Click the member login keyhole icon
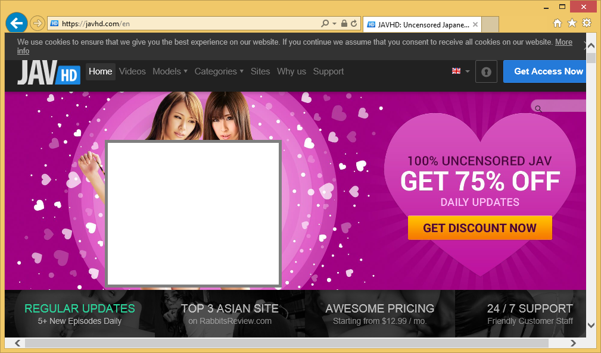 pos(486,71)
